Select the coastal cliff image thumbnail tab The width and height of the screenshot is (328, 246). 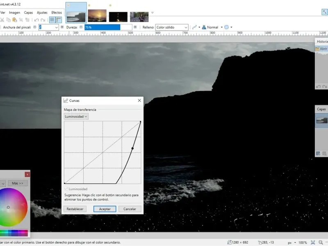(76, 13)
